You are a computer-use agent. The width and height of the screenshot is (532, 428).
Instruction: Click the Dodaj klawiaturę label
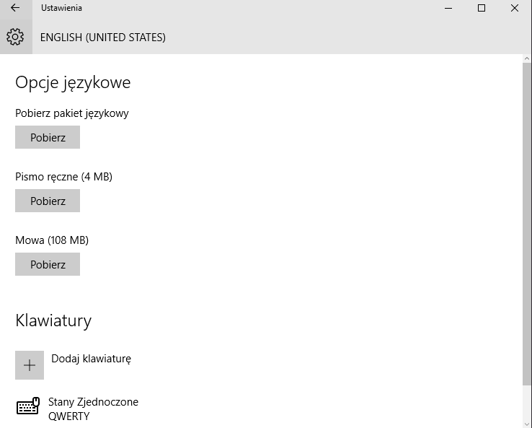pos(91,359)
